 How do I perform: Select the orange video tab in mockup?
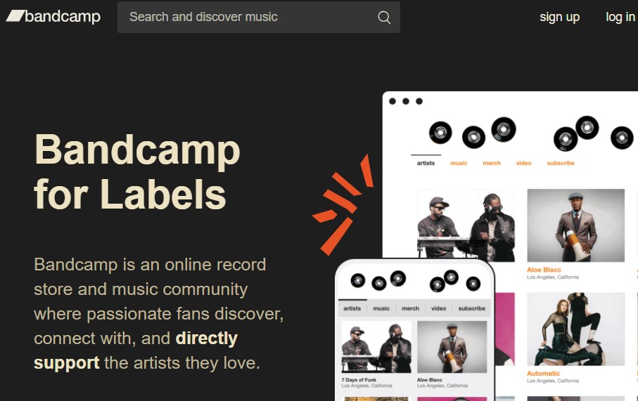point(523,163)
